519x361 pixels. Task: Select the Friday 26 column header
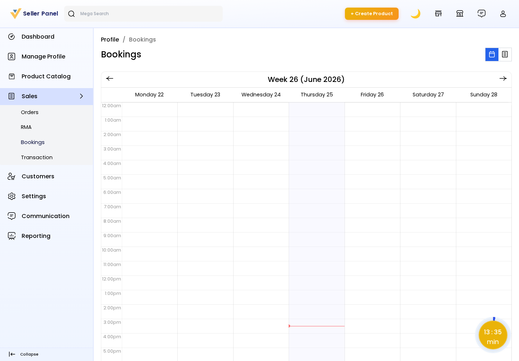(372, 95)
